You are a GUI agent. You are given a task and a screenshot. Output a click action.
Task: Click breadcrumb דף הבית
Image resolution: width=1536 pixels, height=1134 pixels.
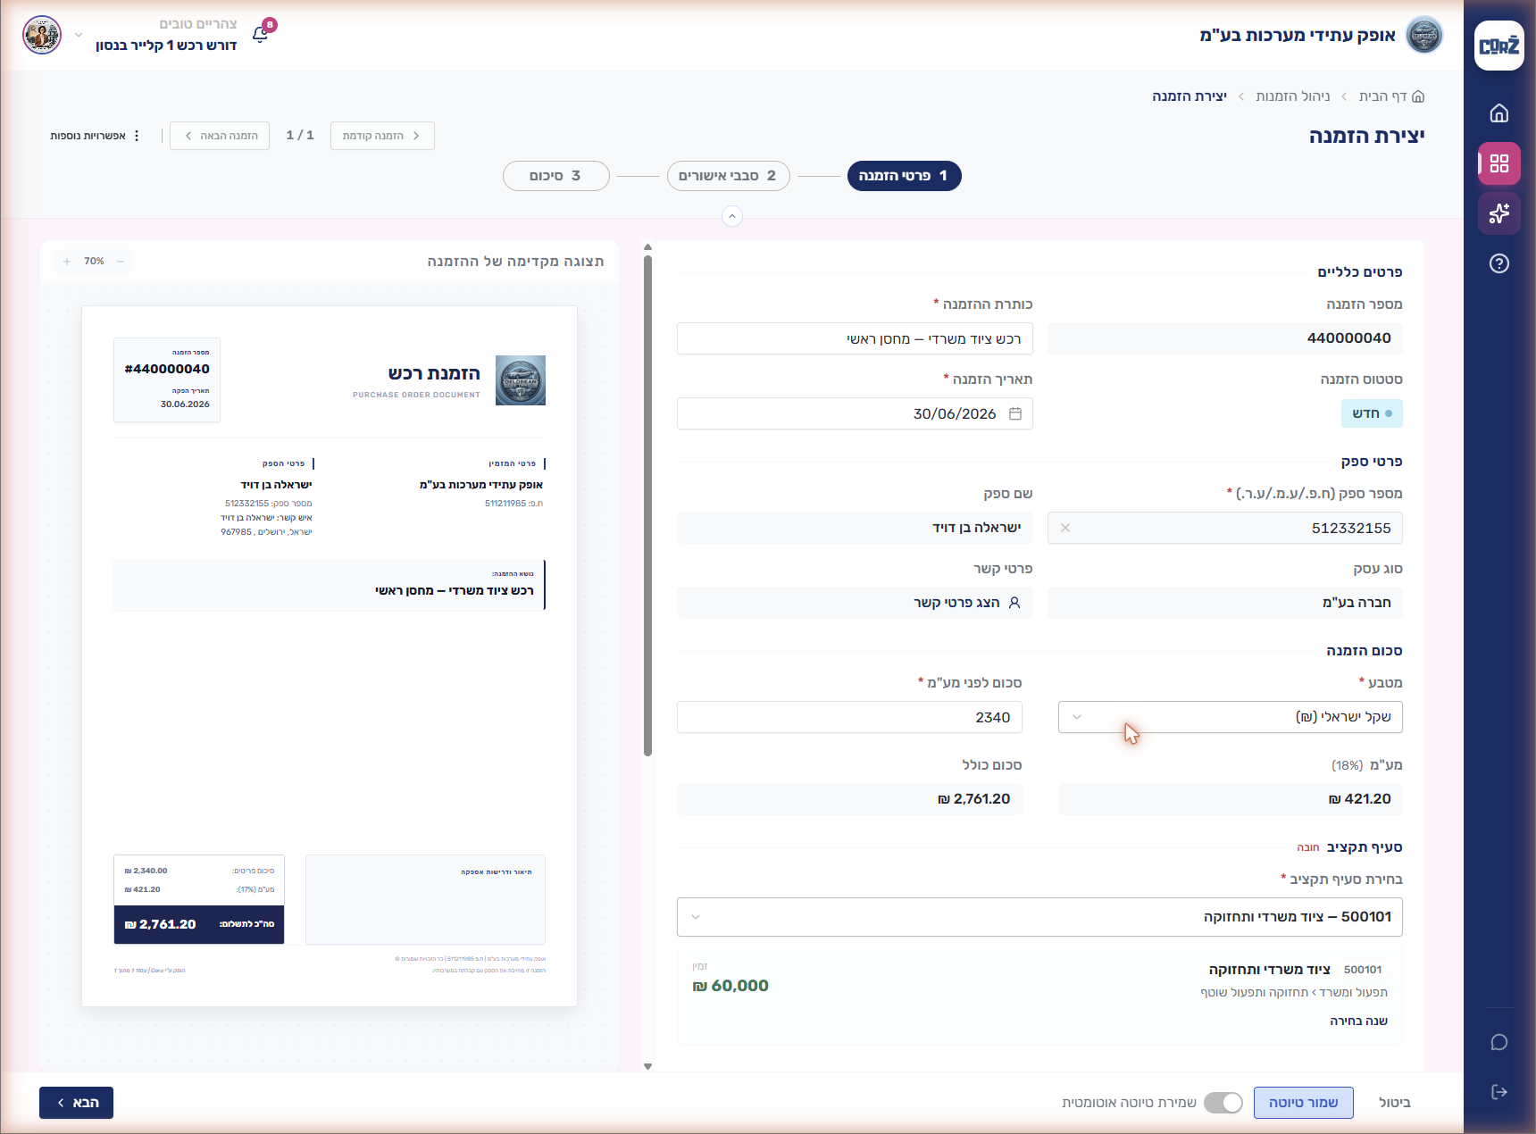click(1382, 96)
